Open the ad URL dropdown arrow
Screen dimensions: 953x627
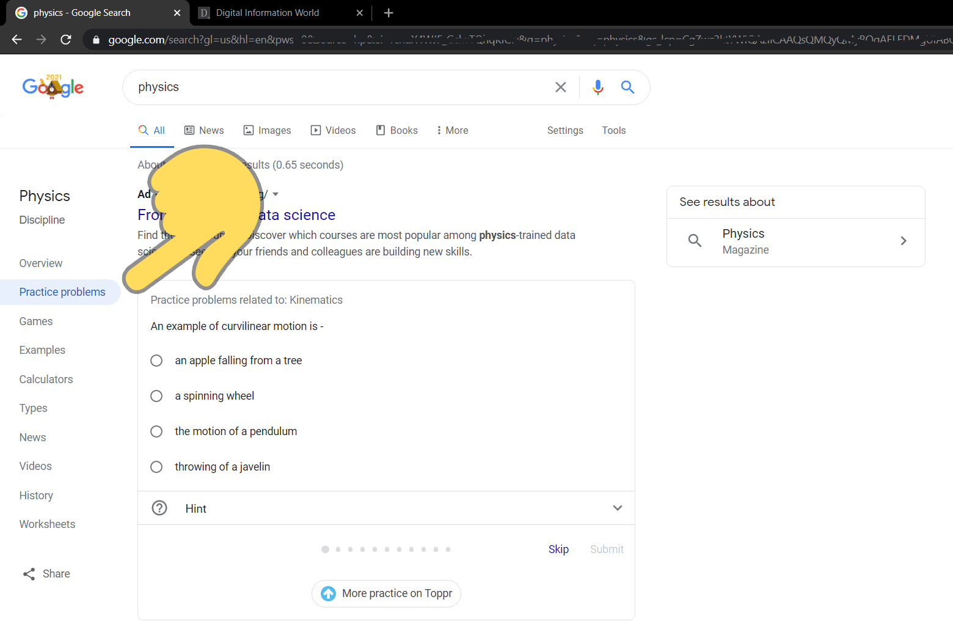276,194
